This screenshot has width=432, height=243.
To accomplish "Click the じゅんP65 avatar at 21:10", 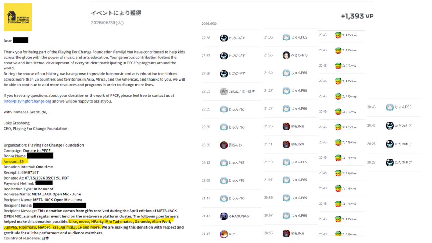I will (286, 162).
